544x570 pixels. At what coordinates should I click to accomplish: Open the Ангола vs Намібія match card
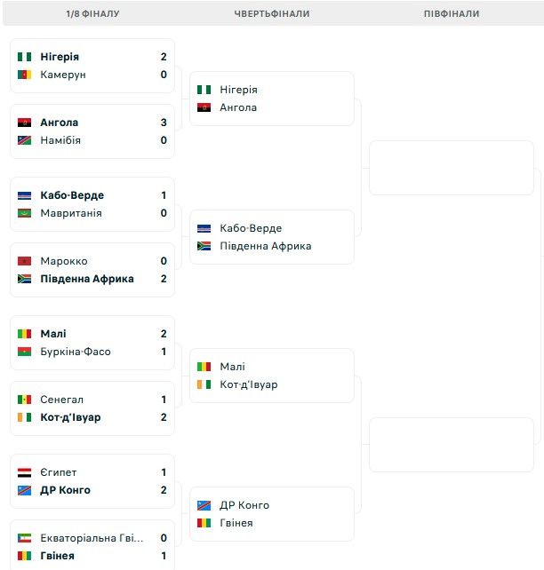(92, 131)
